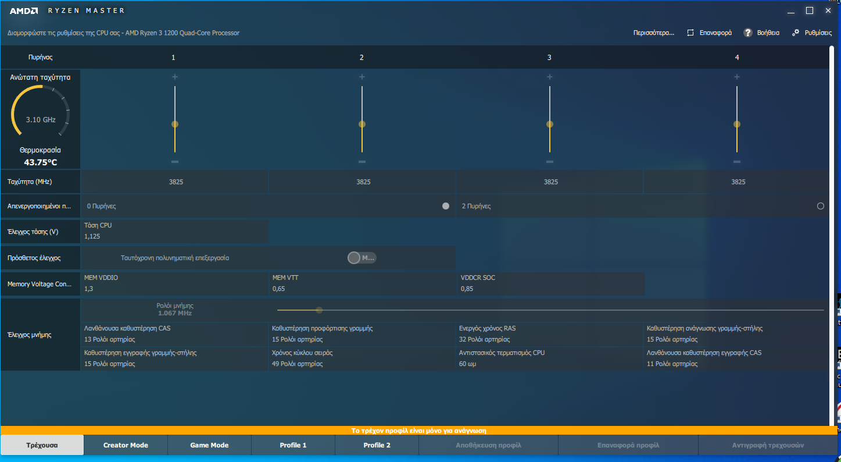Click the Ρολόι μνήμης slider handle
The height and width of the screenshot is (462, 841).
point(319,310)
